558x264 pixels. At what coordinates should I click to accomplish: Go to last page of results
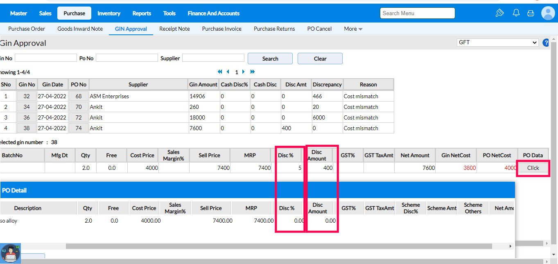[x=253, y=72]
